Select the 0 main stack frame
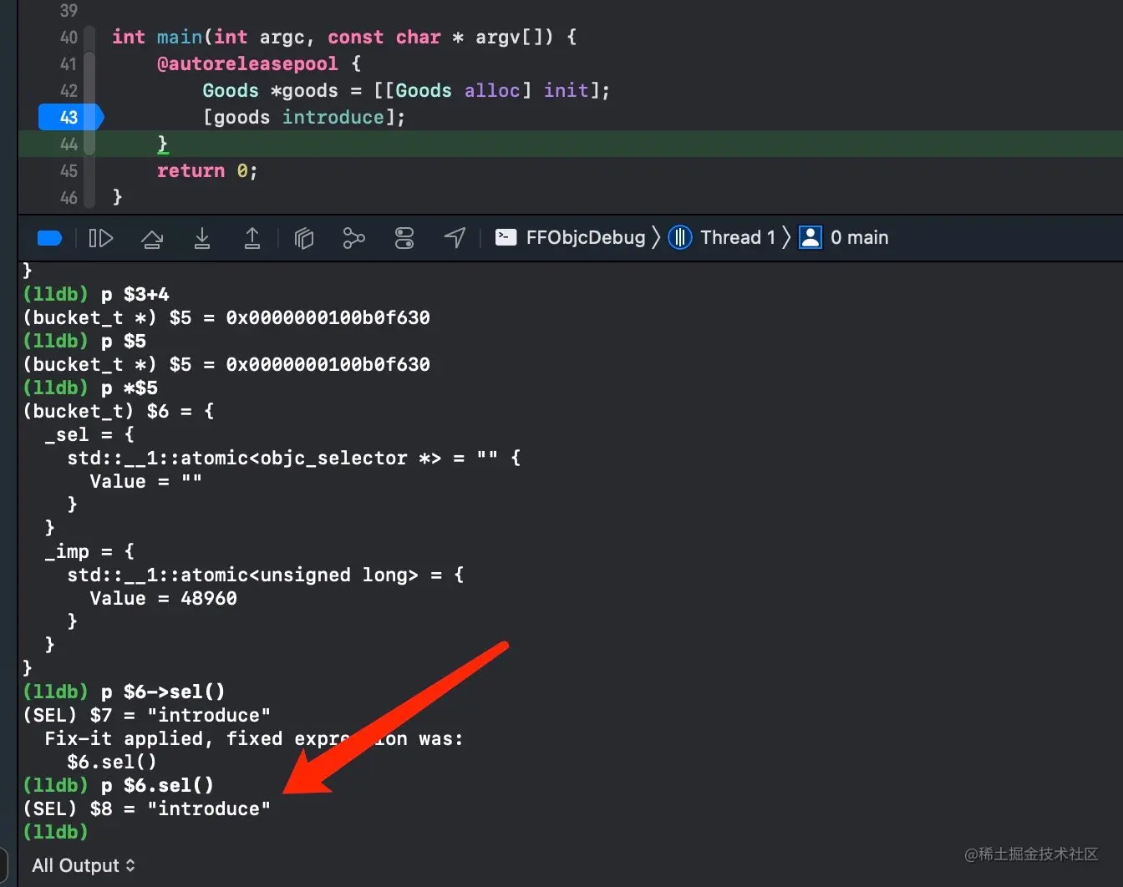 [844, 237]
